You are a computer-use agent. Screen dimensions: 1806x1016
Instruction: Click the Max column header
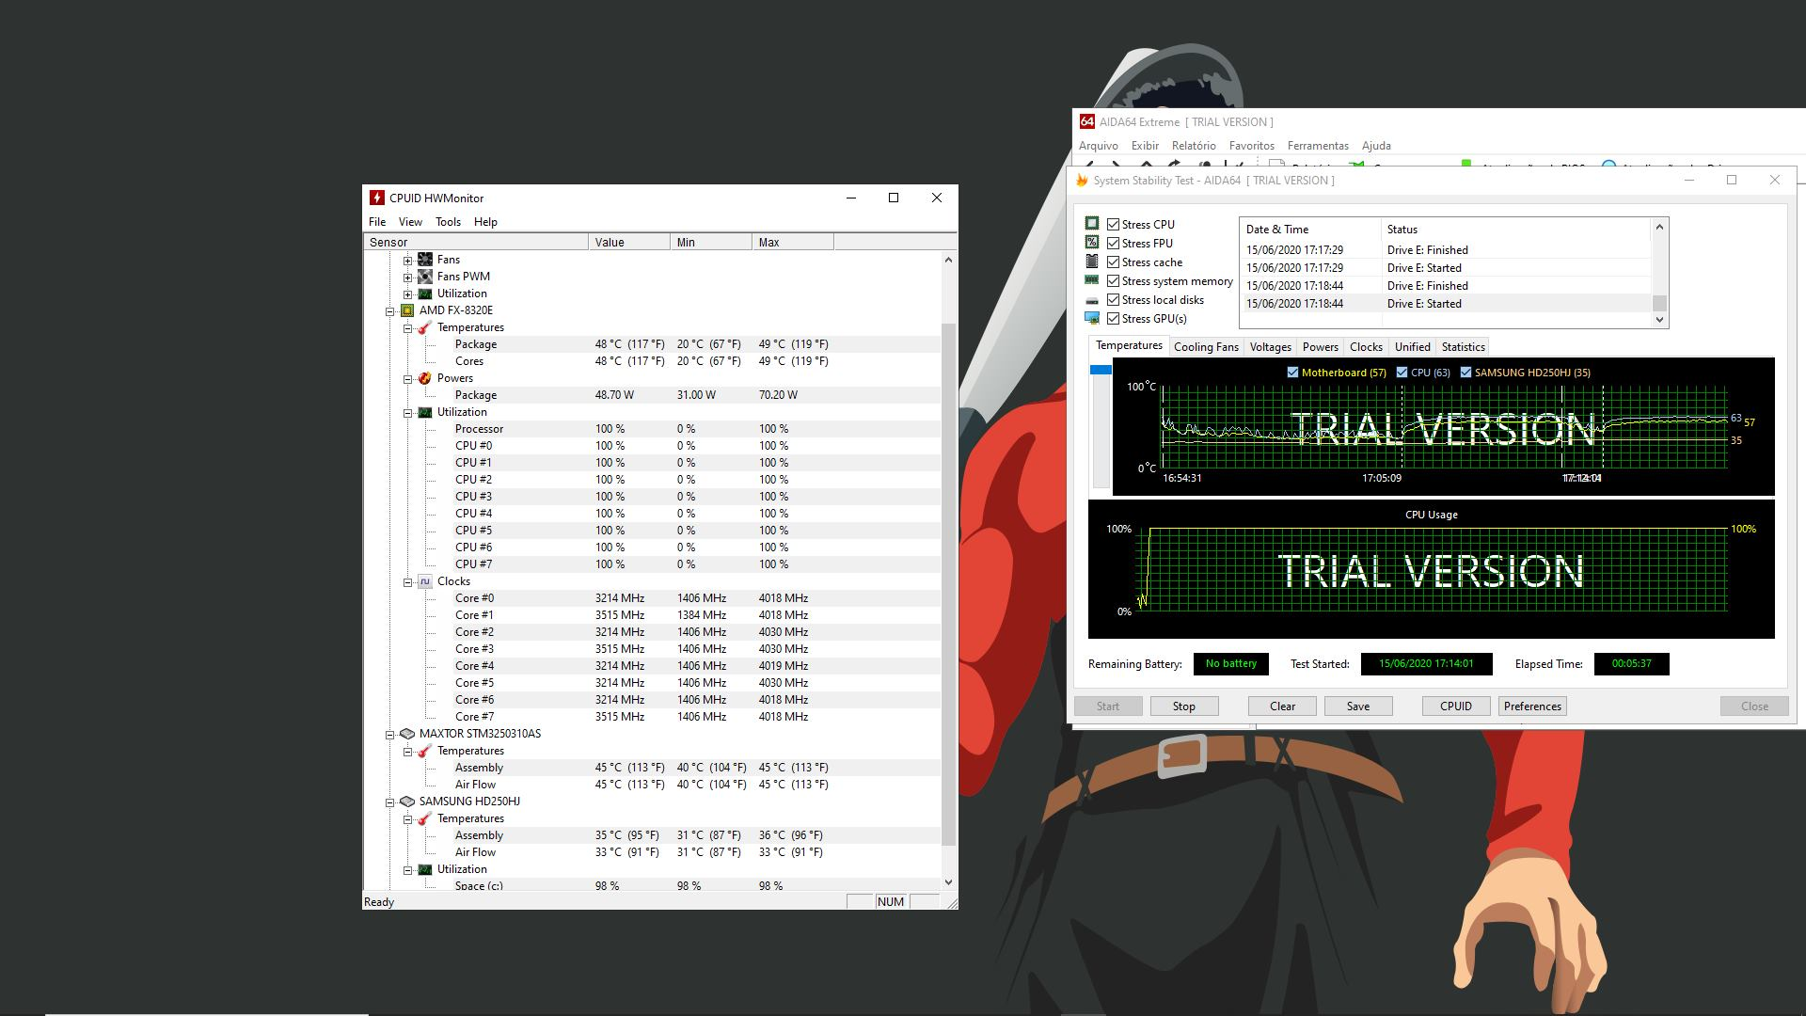click(793, 243)
